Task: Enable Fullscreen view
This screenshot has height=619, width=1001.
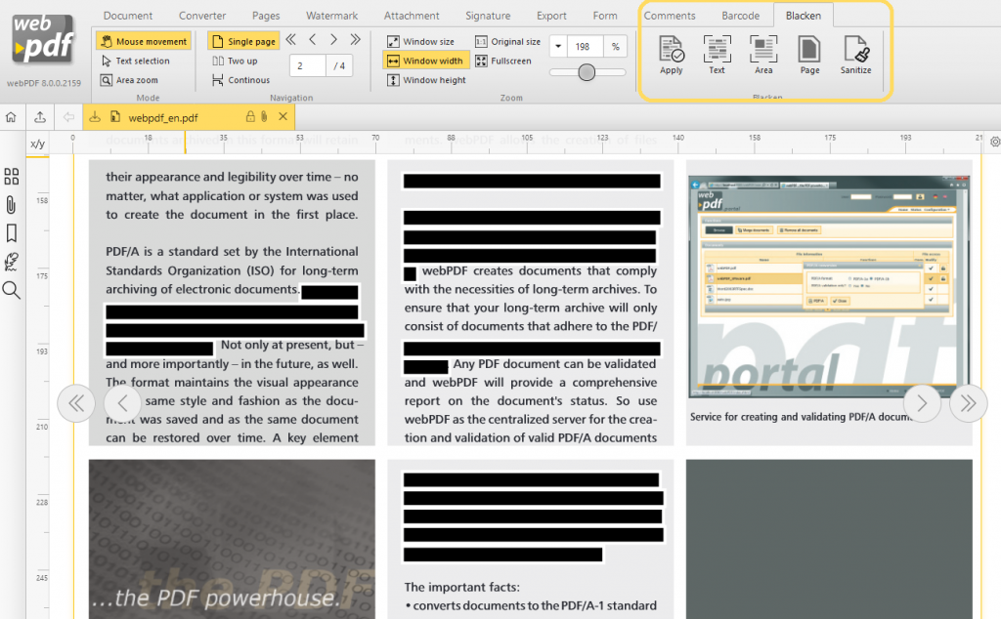Action: (x=503, y=61)
